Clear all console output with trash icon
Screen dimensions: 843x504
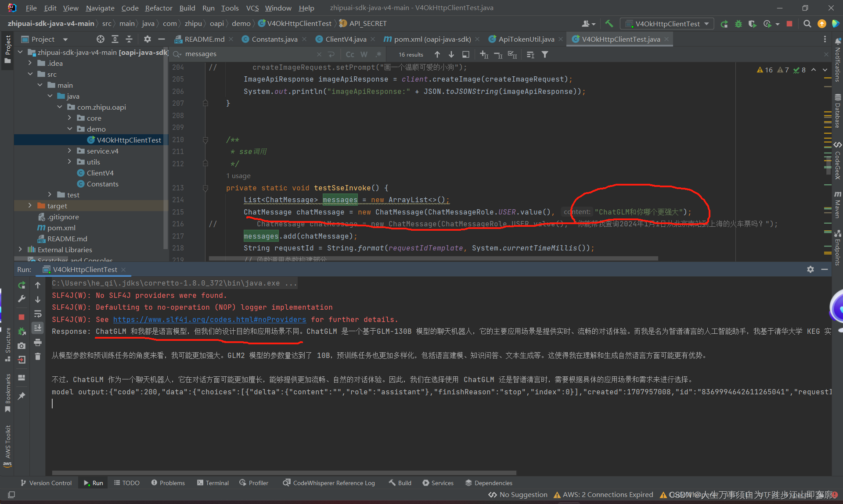38,357
